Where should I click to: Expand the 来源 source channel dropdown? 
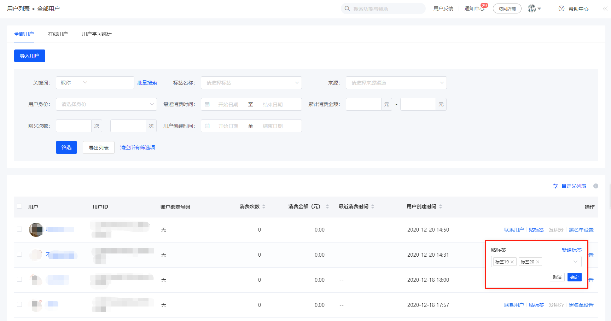coord(396,83)
